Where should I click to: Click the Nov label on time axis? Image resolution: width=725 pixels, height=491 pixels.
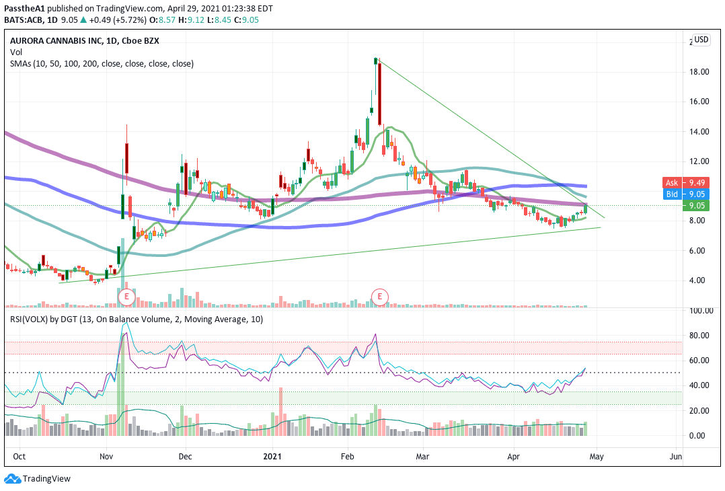point(106,457)
